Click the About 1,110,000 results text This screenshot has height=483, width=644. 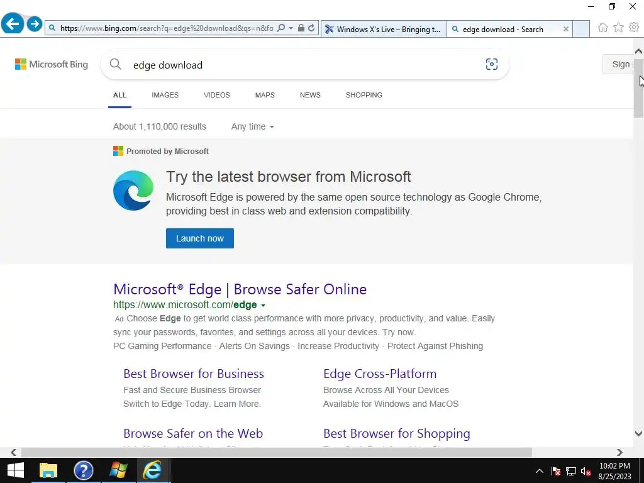(x=159, y=126)
